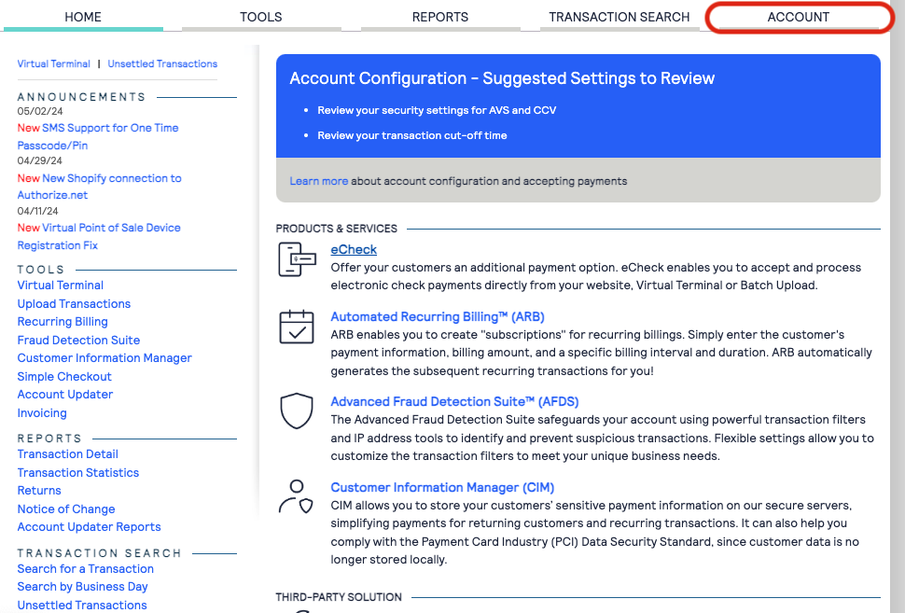Click the Advanced Fraud Detection shield icon
Viewport: 905px width, 613px height.
[297, 411]
